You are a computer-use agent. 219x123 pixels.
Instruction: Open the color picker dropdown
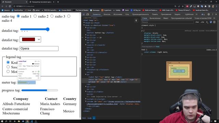(x=30, y=40)
